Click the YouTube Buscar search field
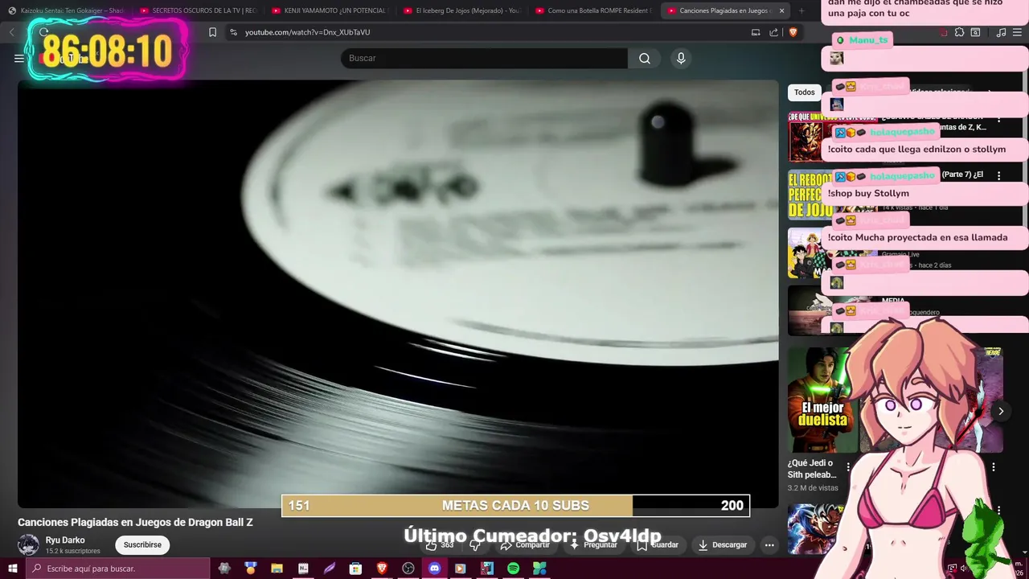The image size is (1029, 579). (x=484, y=58)
